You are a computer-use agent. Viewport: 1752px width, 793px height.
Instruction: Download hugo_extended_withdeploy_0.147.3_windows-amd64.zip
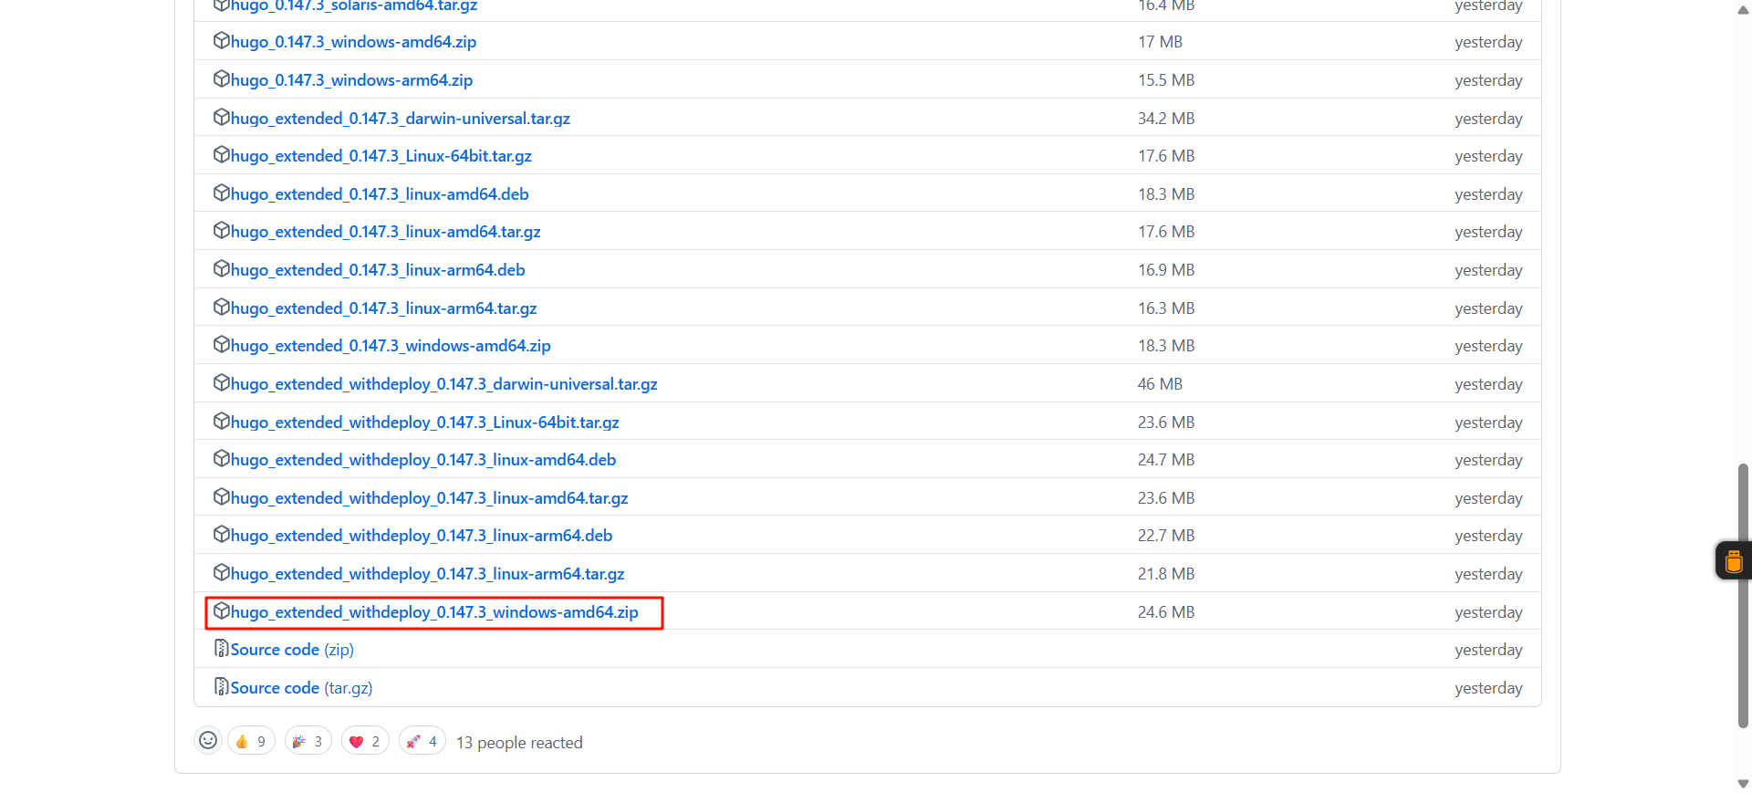tap(434, 612)
